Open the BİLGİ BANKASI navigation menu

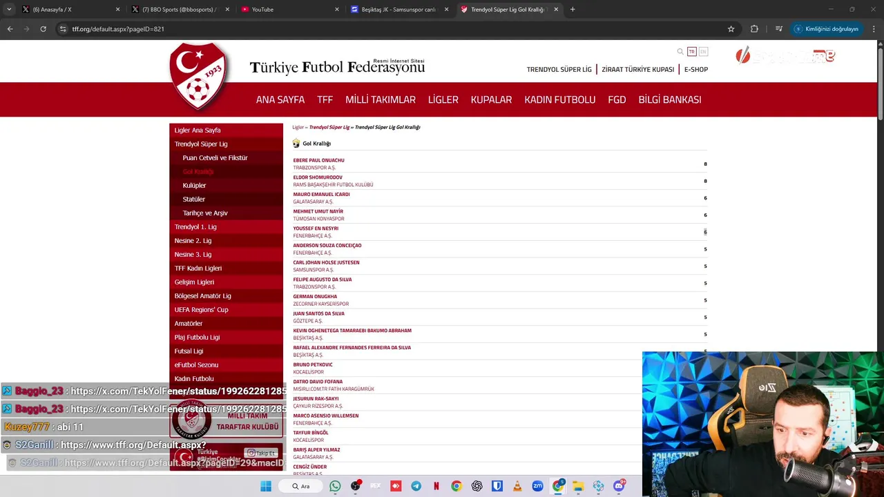point(670,99)
